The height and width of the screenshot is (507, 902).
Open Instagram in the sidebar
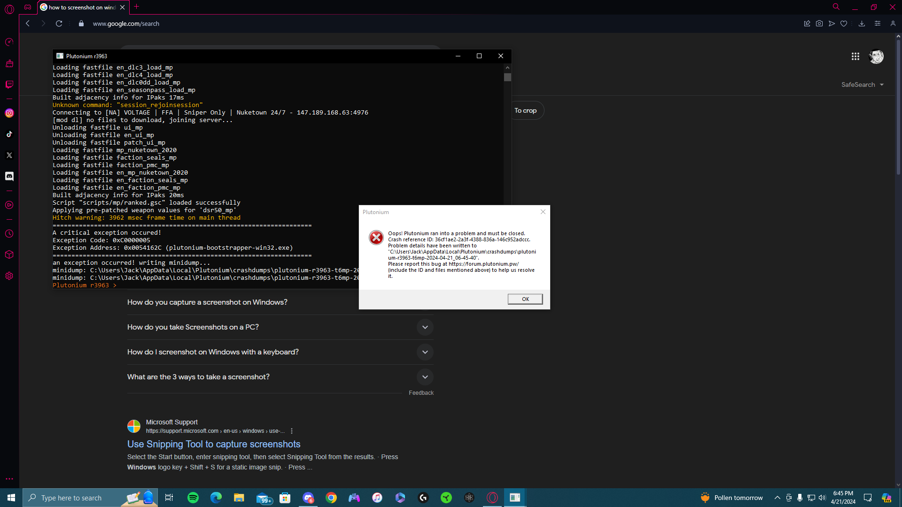[9, 113]
